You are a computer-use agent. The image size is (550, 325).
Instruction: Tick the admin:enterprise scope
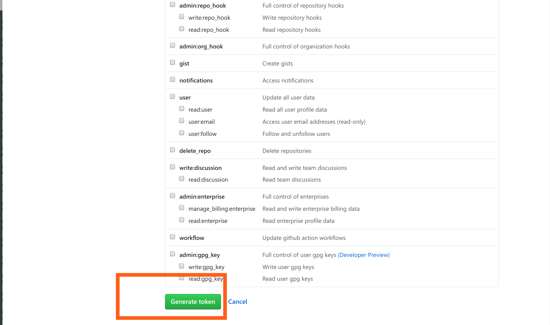tap(173, 196)
